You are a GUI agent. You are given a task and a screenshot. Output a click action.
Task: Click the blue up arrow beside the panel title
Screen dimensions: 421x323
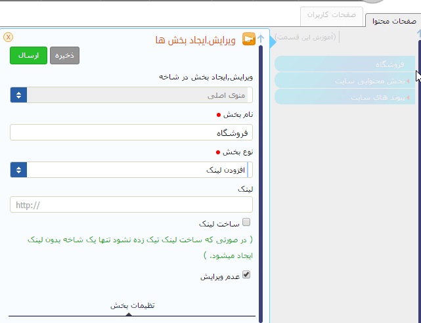(261, 39)
